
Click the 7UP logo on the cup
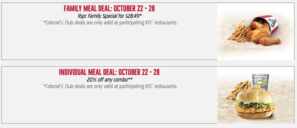260,84
